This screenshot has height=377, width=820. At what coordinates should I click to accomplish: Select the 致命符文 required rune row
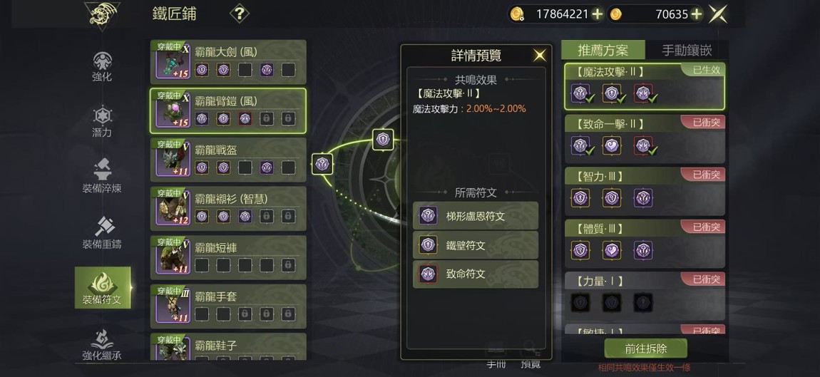pyautogui.click(x=476, y=274)
